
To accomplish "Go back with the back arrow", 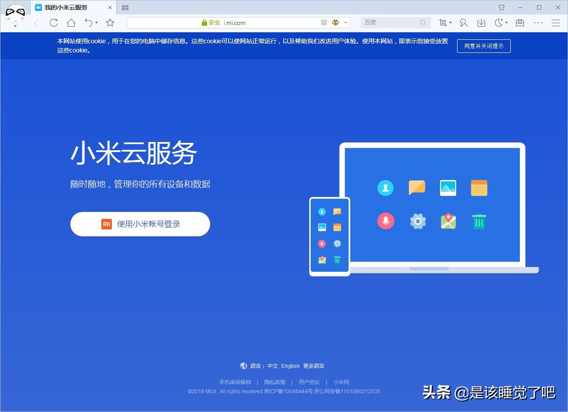I will (x=37, y=23).
